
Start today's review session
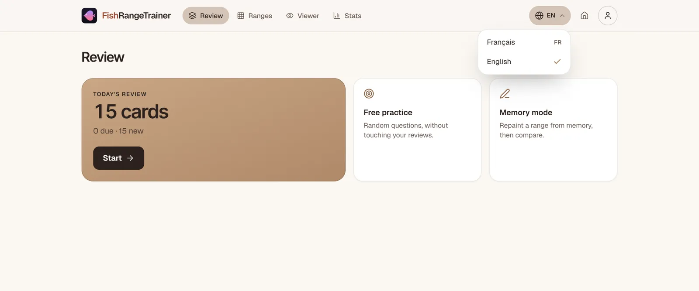click(x=118, y=158)
